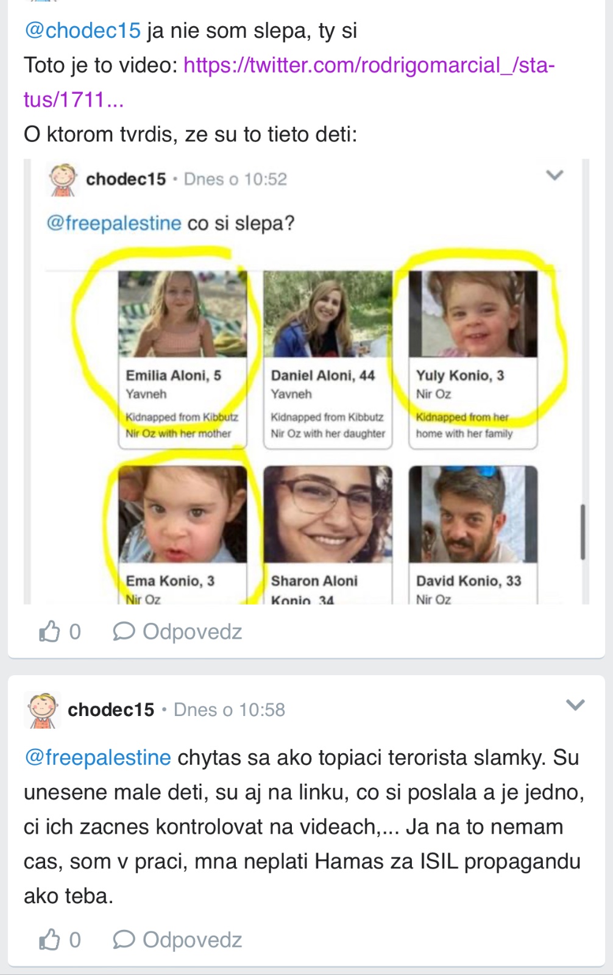Screen dimensions: 613x975
Task: Click Odpovedz under the first post
Action: coord(192,632)
